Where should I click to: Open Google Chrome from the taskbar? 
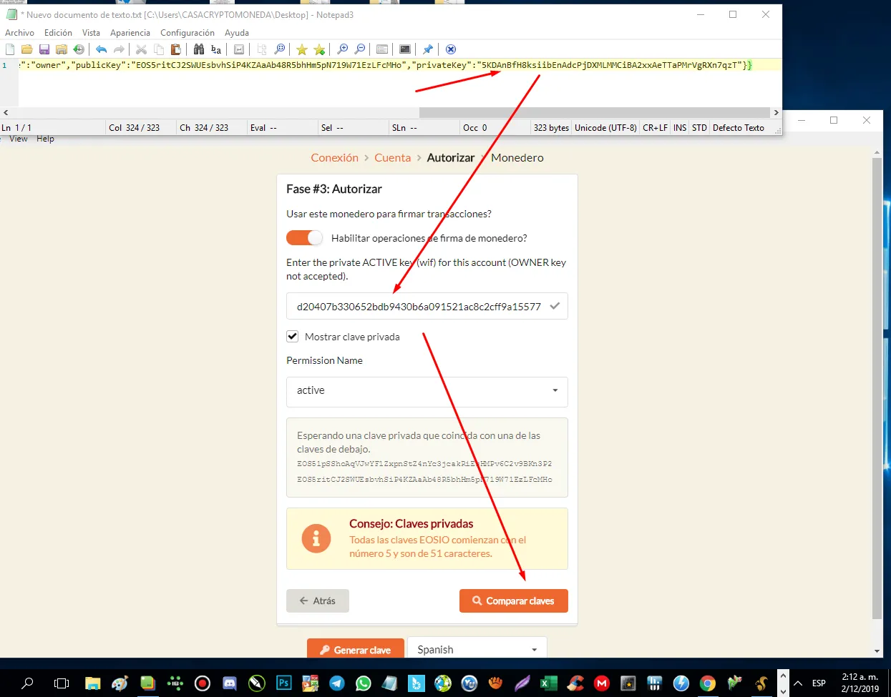pyautogui.click(x=708, y=683)
